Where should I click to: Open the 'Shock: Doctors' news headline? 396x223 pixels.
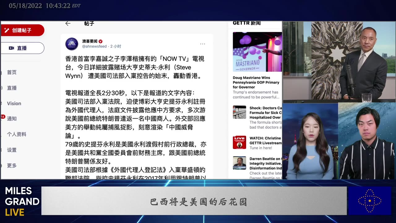266,113
